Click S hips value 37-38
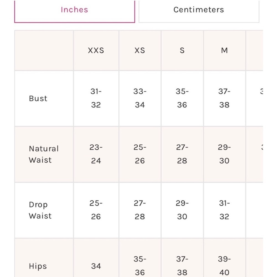277x277 pixels. tap(182, 266)
